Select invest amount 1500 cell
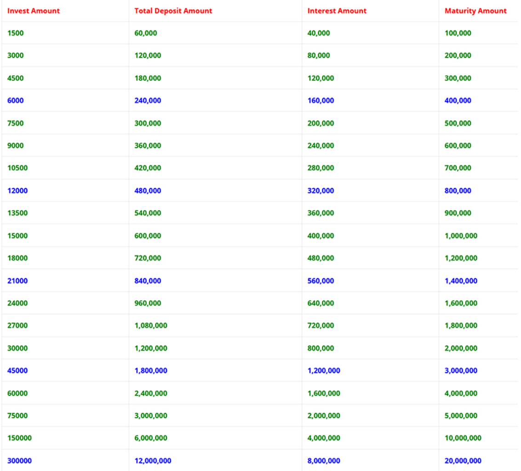 [15, 33]
